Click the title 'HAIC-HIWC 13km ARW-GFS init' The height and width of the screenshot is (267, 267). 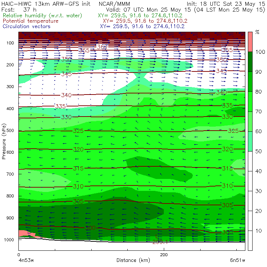(x=46, y=4)
